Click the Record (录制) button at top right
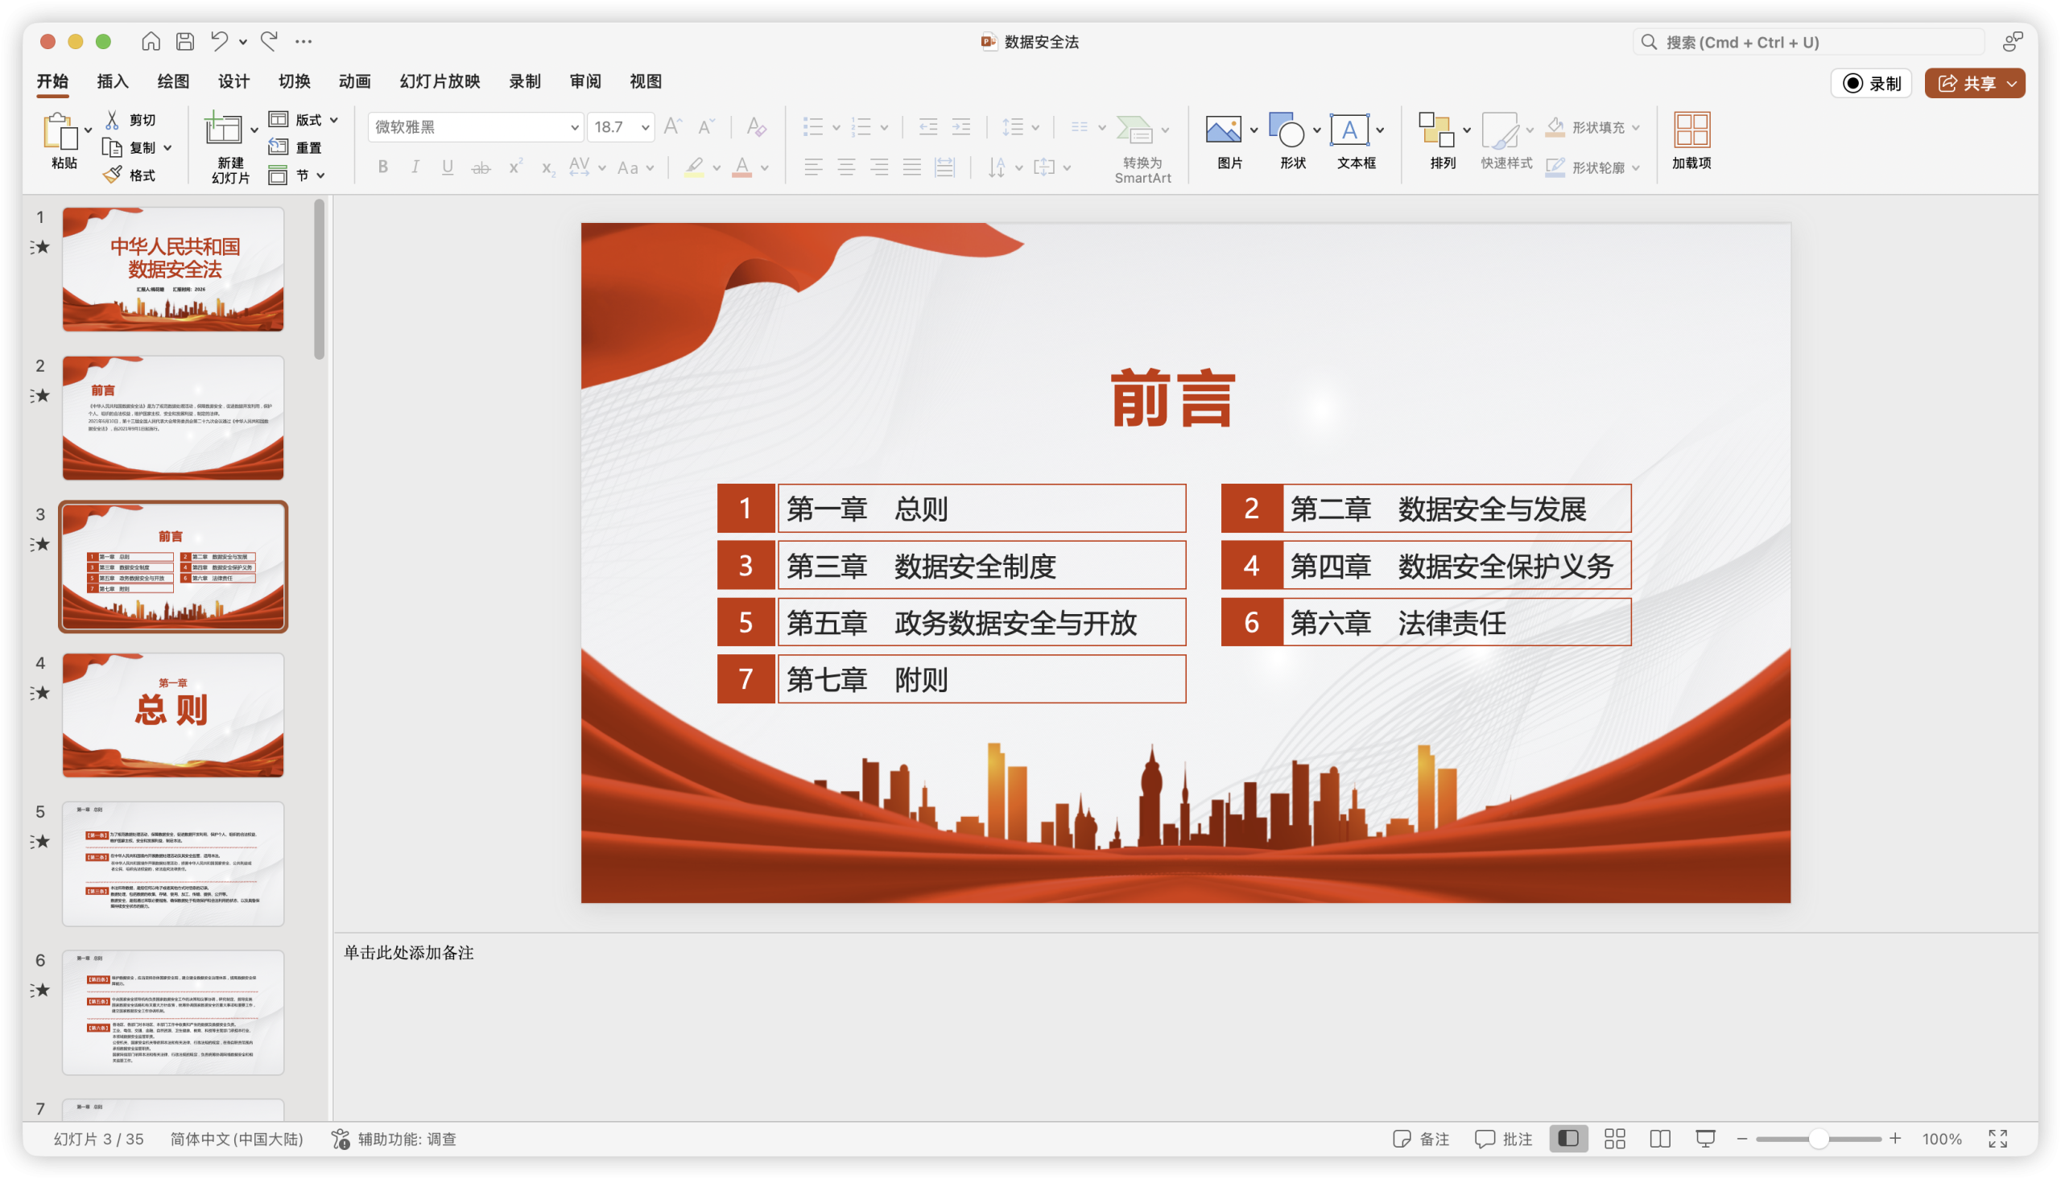The height and width of the screenshot is (1179, 2061). (x=1871, y=84)
